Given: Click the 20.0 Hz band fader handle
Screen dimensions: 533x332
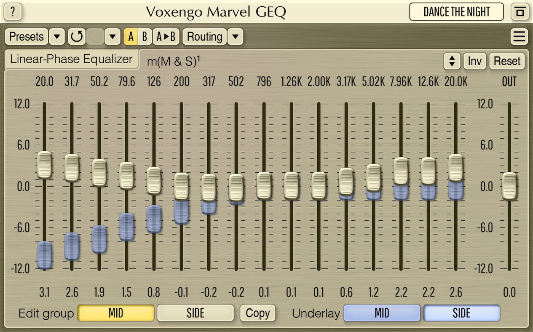Looking at the screenshot, I should click(x=44, y=165).
